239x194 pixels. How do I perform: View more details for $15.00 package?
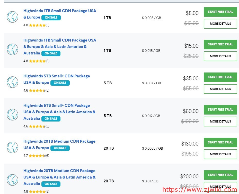pyautogui.click(x=220, y=56)
